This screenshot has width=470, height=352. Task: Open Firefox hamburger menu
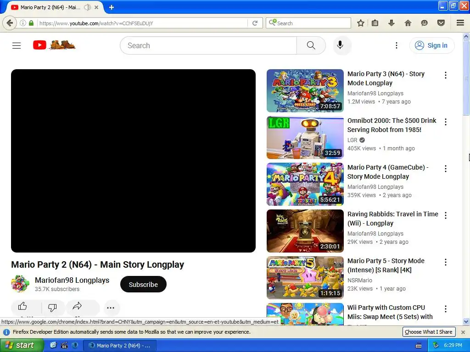pos(460,23)
